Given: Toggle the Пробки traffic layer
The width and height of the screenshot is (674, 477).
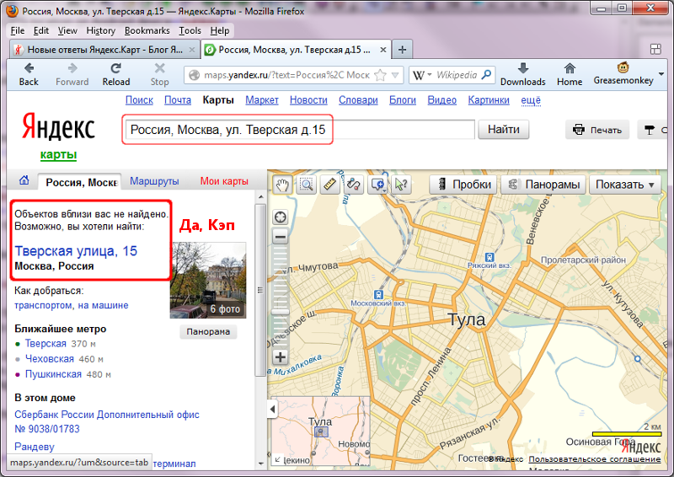Looking at the screenshot, I should tap(463, 185).
